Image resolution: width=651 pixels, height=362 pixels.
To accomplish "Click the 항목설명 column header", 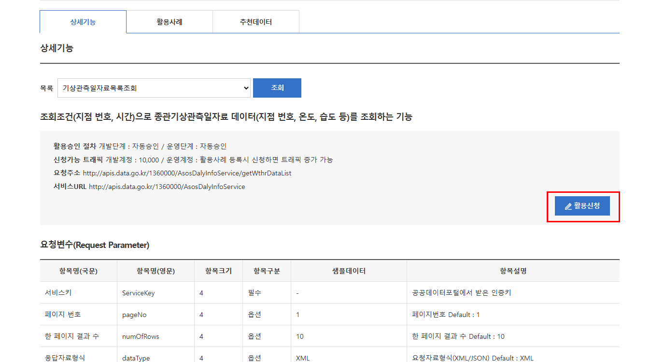I will tap(513, 271).
